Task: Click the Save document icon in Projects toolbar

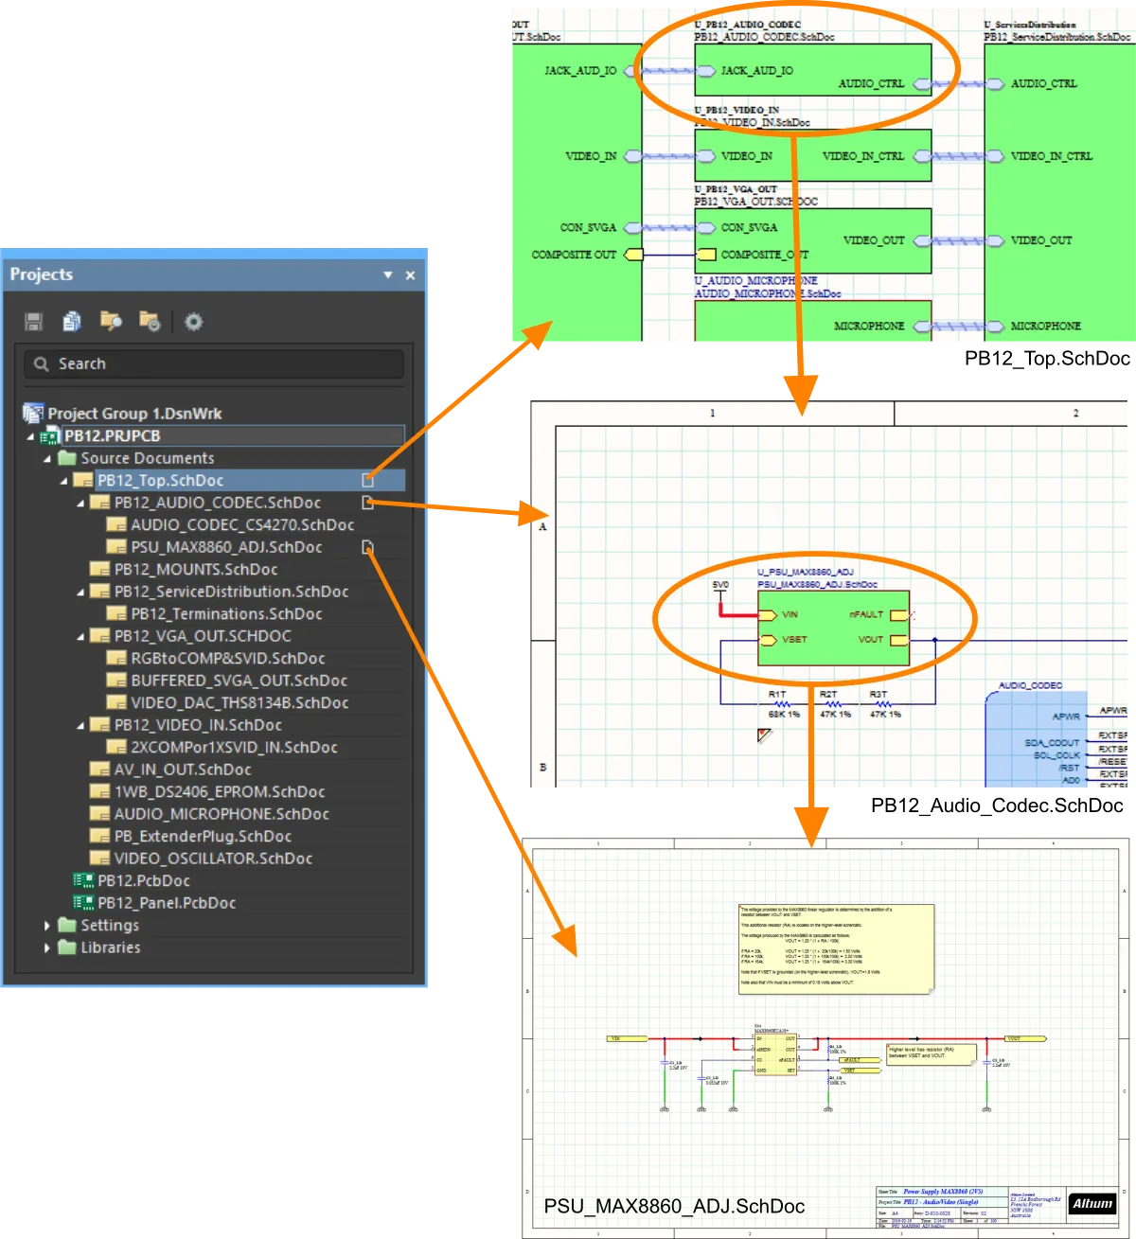Action: (x=34, y=322)
